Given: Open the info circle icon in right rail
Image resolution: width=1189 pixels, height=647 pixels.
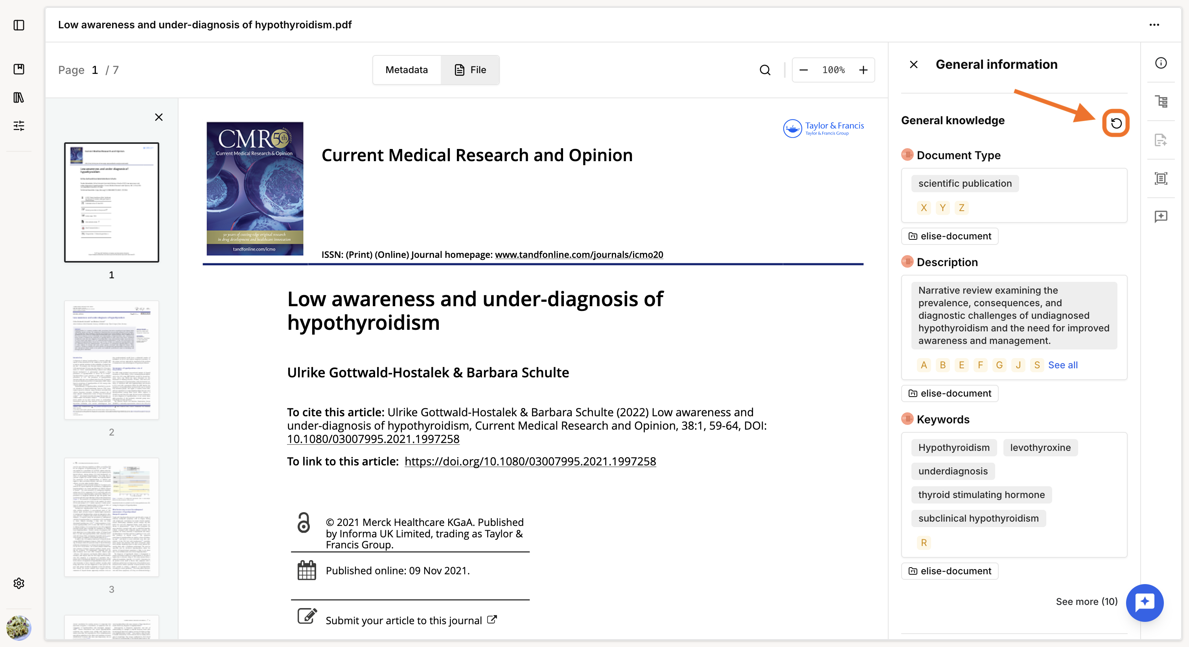Looking at the screenshot, I should point(1161,63).
